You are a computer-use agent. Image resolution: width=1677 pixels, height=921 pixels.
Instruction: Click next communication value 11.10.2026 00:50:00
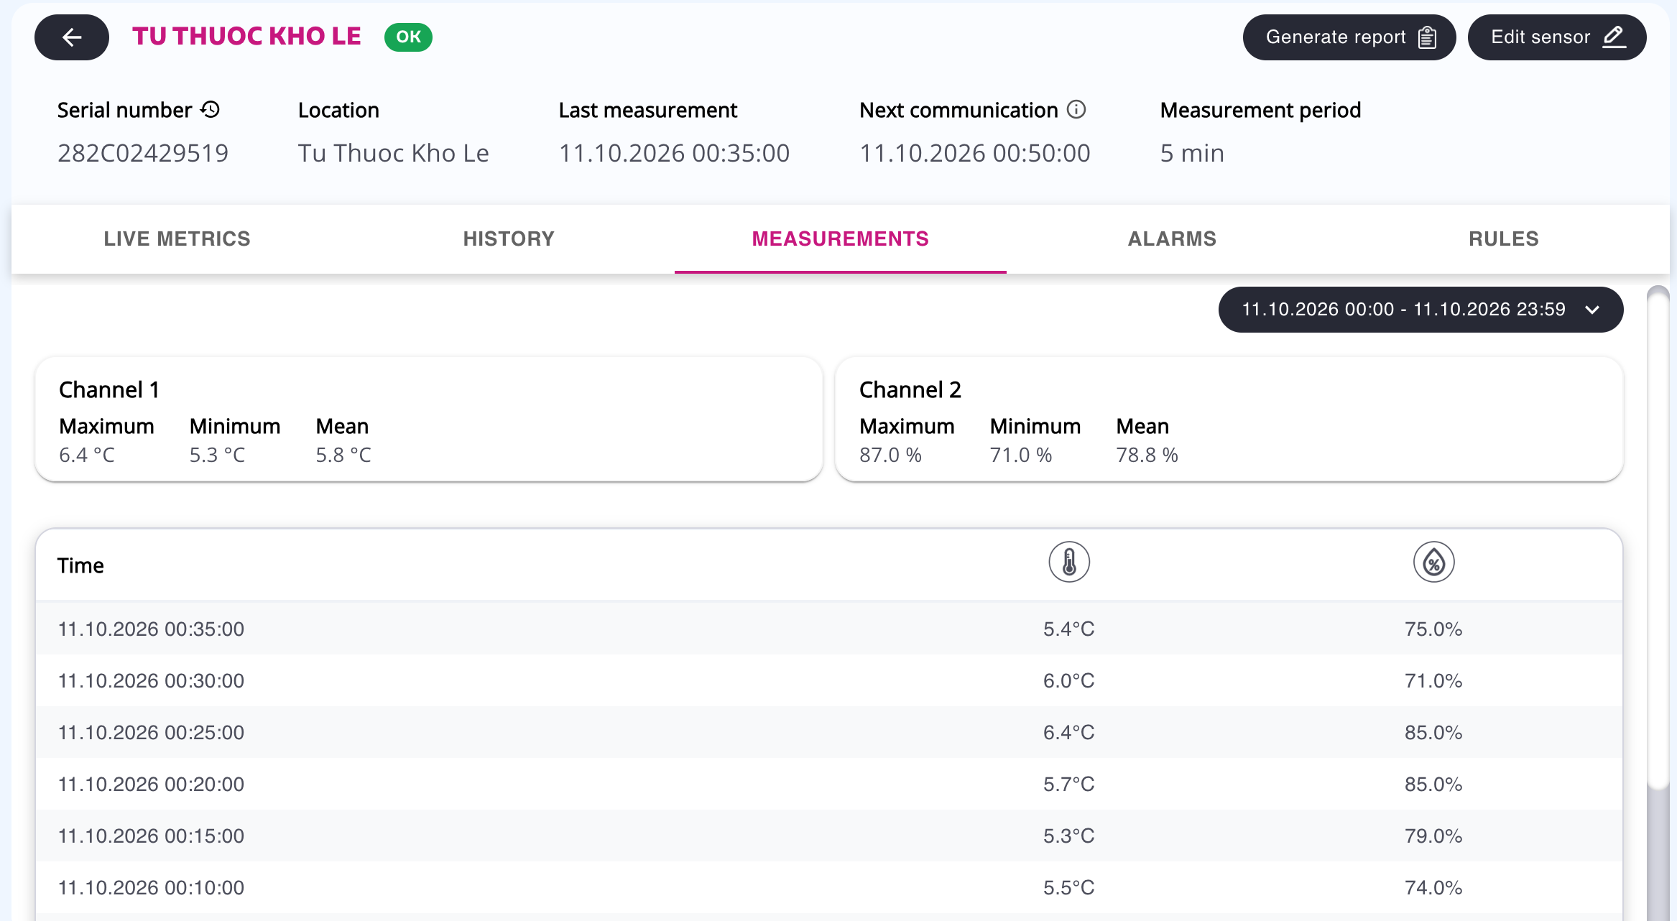975,153
